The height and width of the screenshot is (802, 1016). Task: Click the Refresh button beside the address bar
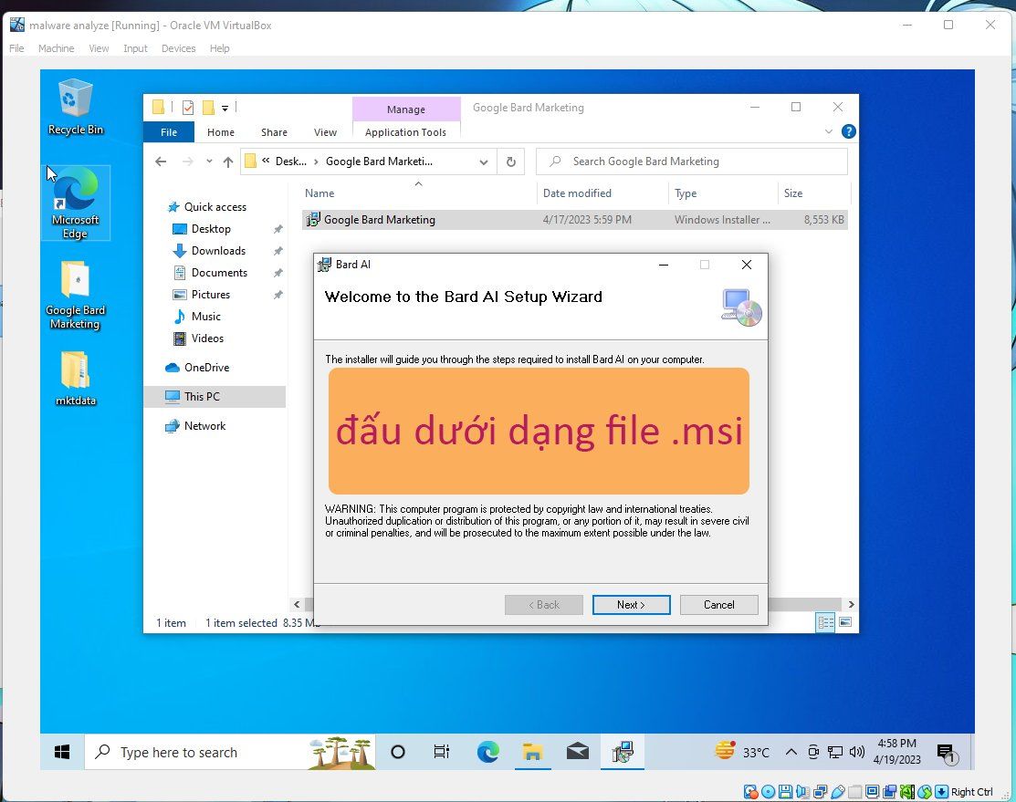(x=510, y=161)
